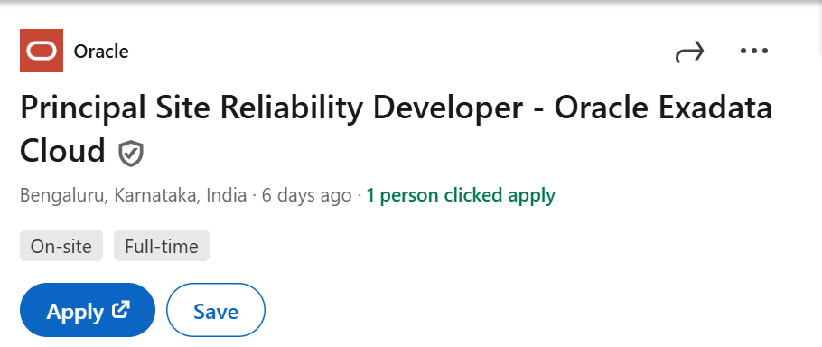Click the Bengaluru, Karnataka, India location
The width and height of the screenshot is (822, 347).
tap(133, 195)
